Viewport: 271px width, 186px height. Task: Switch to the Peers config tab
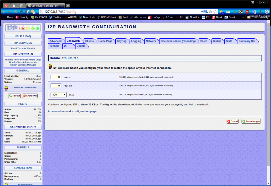[204, 41]
